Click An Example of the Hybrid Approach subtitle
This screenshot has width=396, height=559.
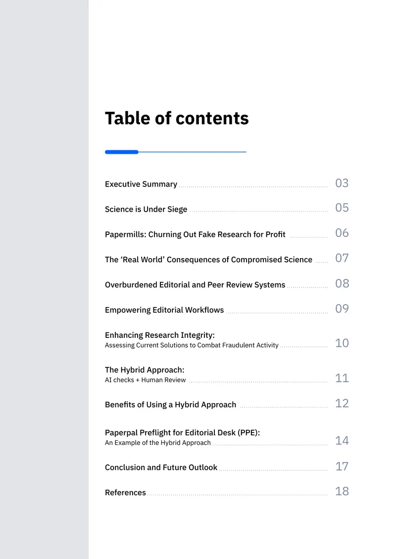158,443
